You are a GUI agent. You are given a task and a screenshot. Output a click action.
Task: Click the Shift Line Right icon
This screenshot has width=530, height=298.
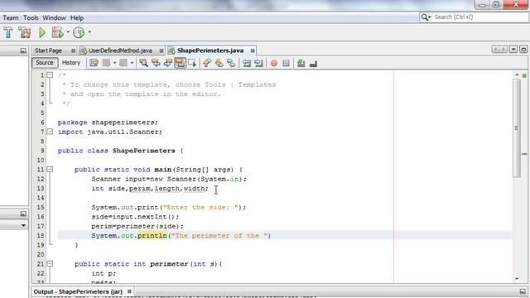point(258,63)
